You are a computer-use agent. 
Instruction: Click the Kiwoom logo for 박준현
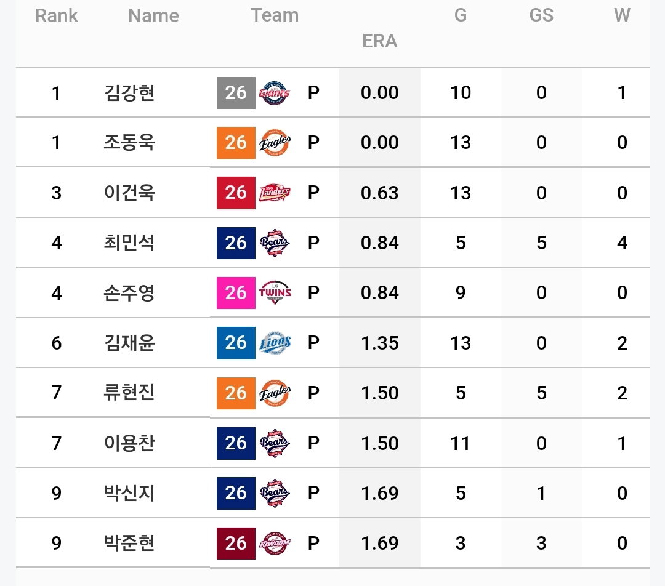[275, 543]
